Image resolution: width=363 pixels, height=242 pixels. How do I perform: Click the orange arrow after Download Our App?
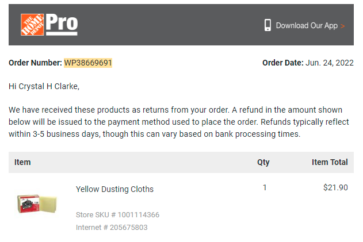coord(343,26)
